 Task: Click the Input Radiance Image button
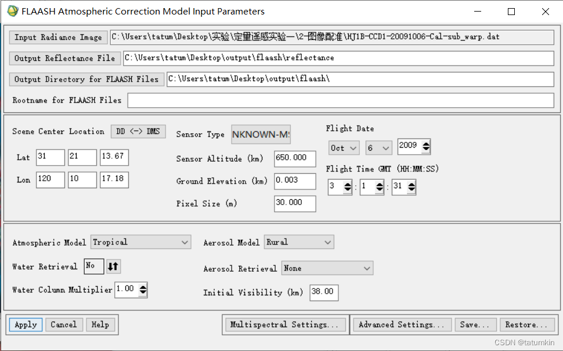point(58,37)
